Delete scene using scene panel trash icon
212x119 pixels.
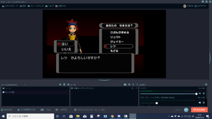[x=64, y=84]
